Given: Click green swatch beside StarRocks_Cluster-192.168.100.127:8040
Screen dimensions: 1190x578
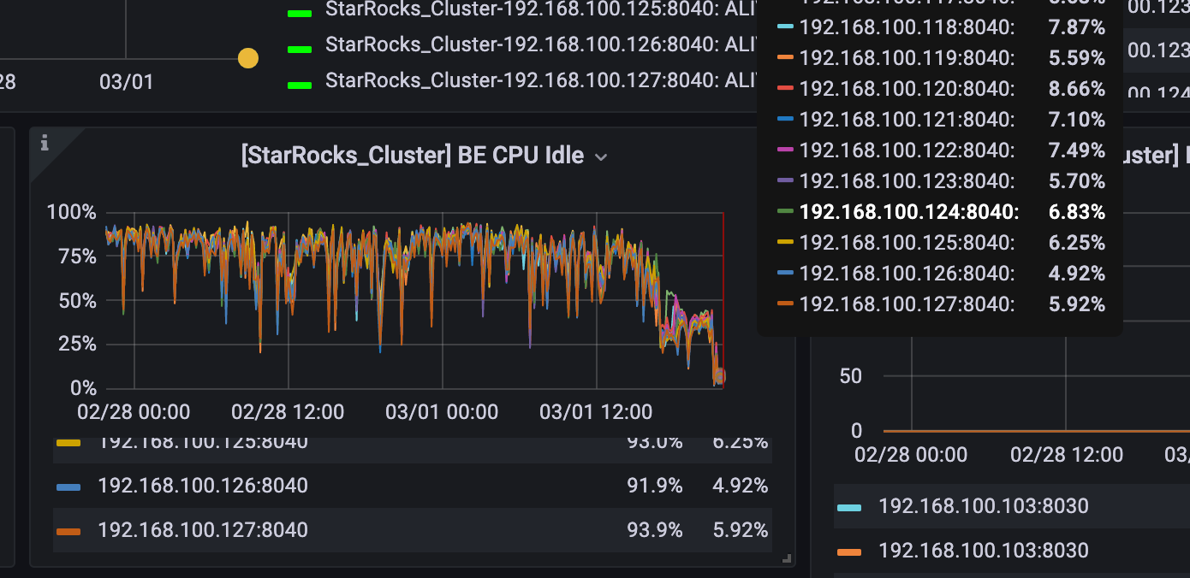Looking at the screenshot, I should tap(300, 85).
